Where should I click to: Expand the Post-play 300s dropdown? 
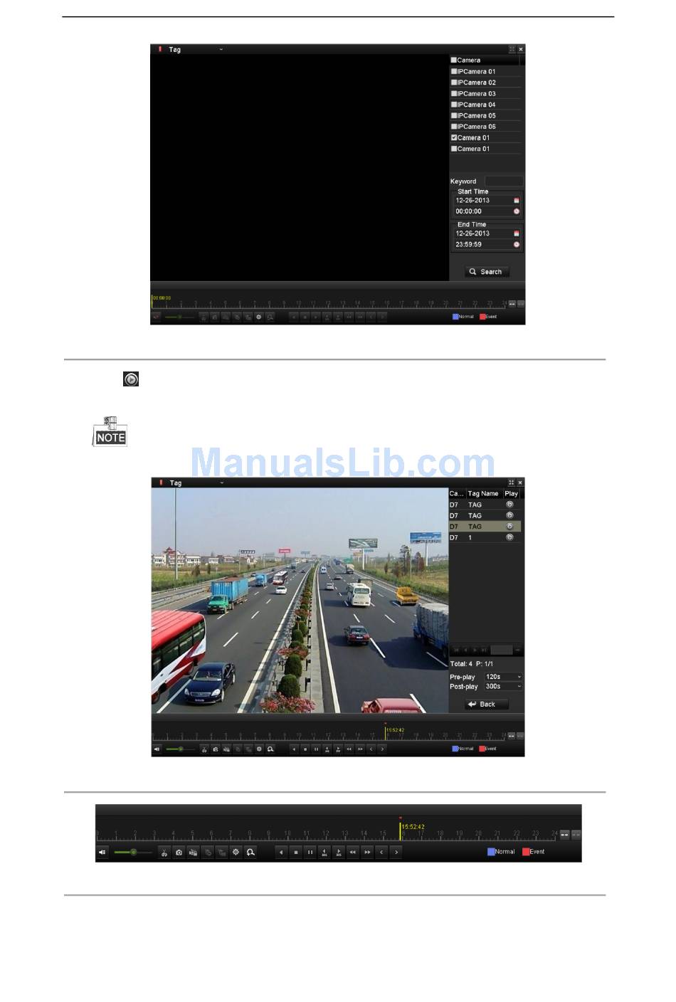503,687
